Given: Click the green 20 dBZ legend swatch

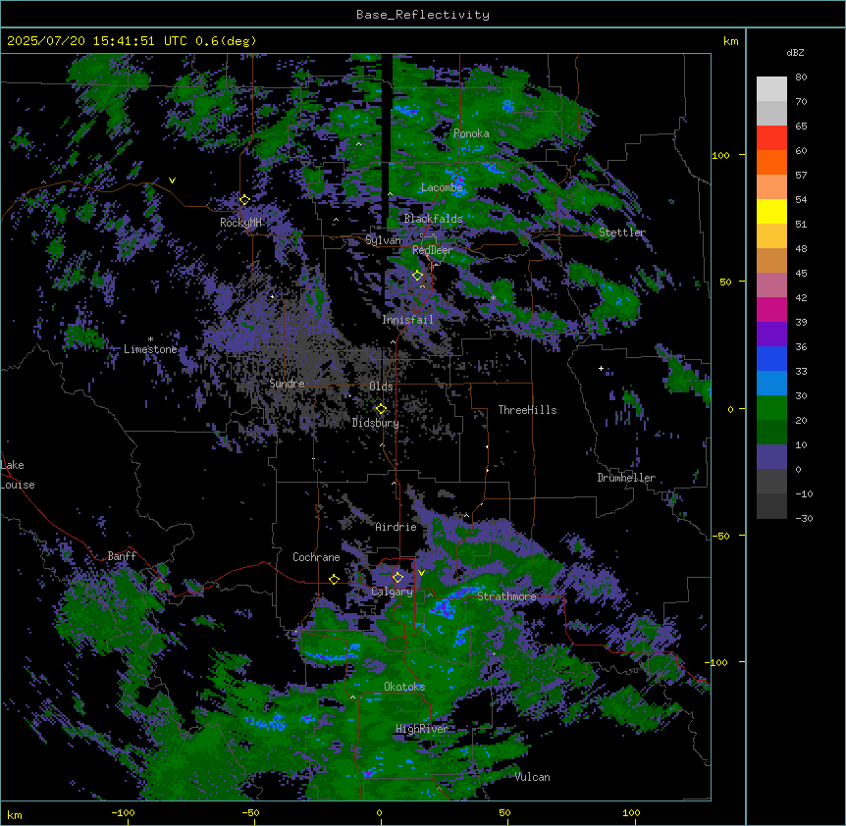Looking at the screenshot, I should click(x=771, y=408).
